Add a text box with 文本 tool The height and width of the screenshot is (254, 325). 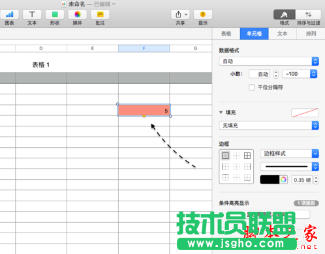[x=32, y=14]
